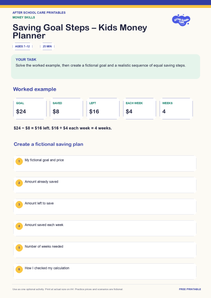Click the SAVED $8 card
The height and width of the screenshot is (298, 211).
[66, 109]
